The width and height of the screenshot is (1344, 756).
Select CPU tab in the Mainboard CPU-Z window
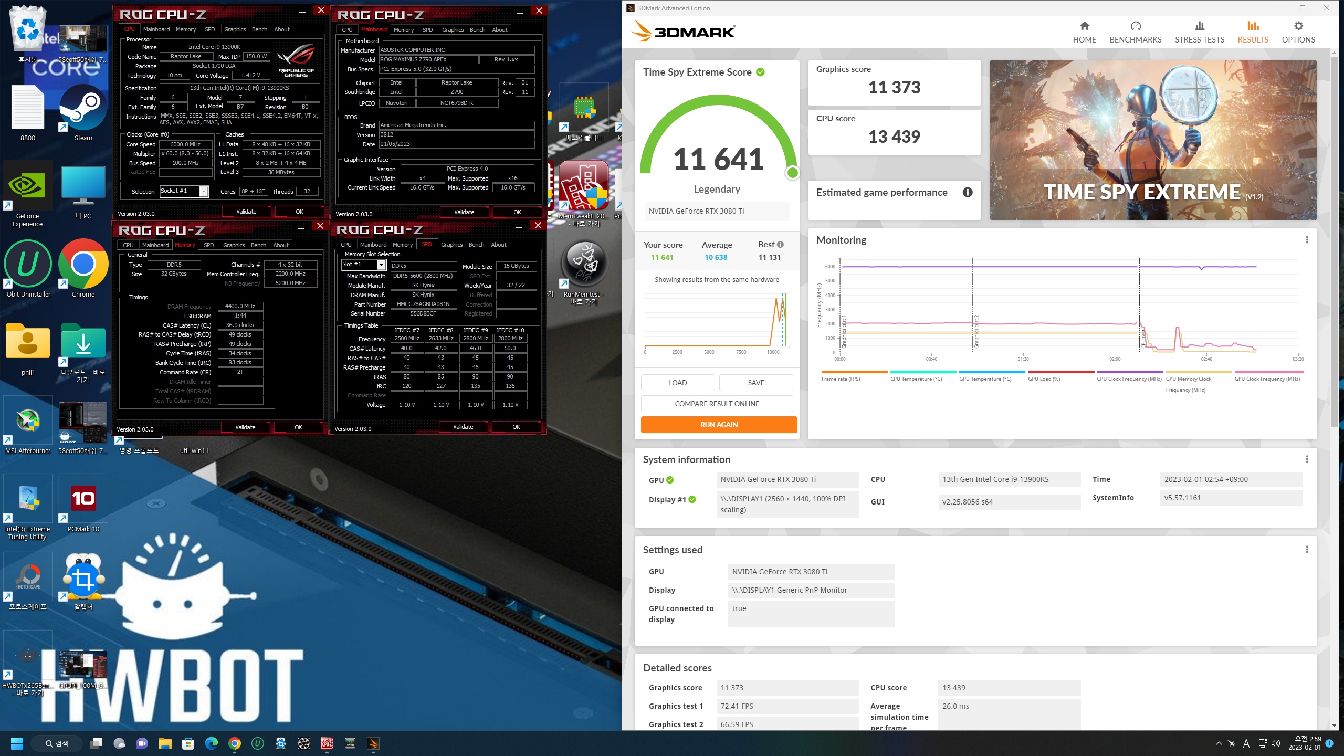[347, 30]
